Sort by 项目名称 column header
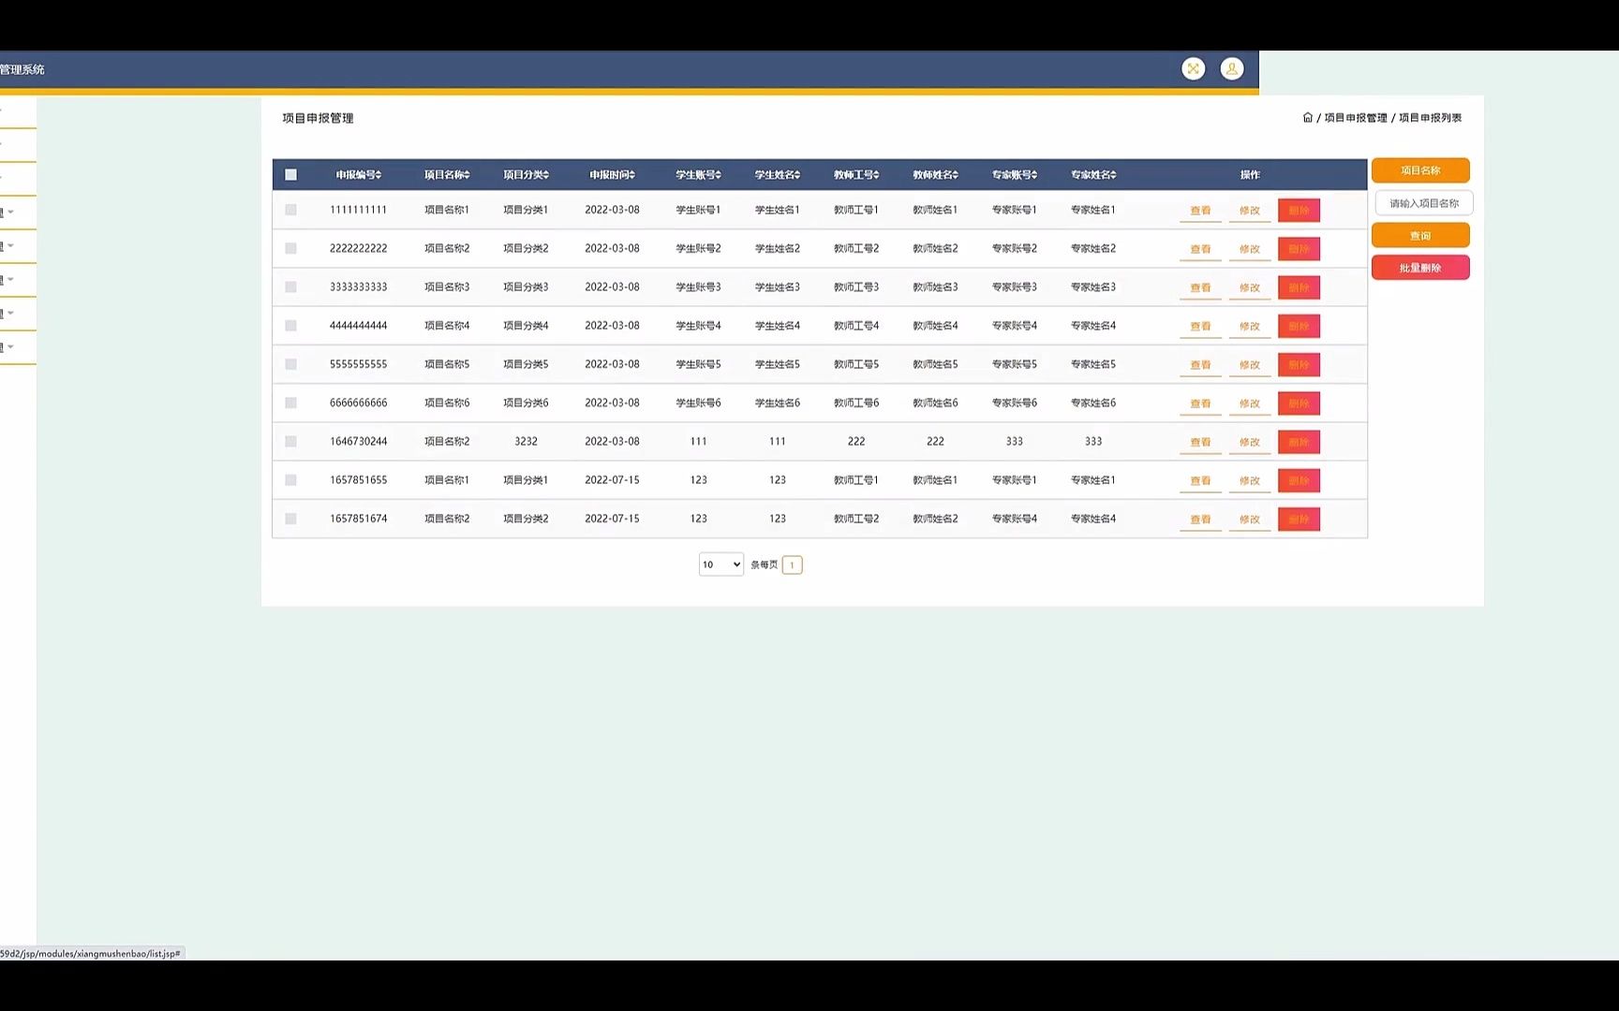The image size is (1619, 1011). coord(447,174)
